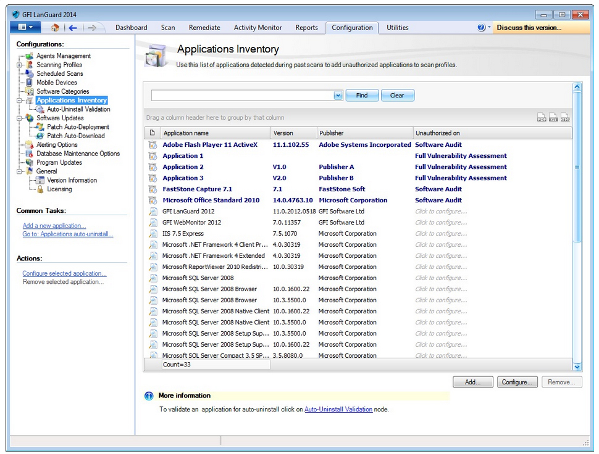Viewport: 599px width, 454px height.
Task: Click the Clear button
Action: coord(397,96)
